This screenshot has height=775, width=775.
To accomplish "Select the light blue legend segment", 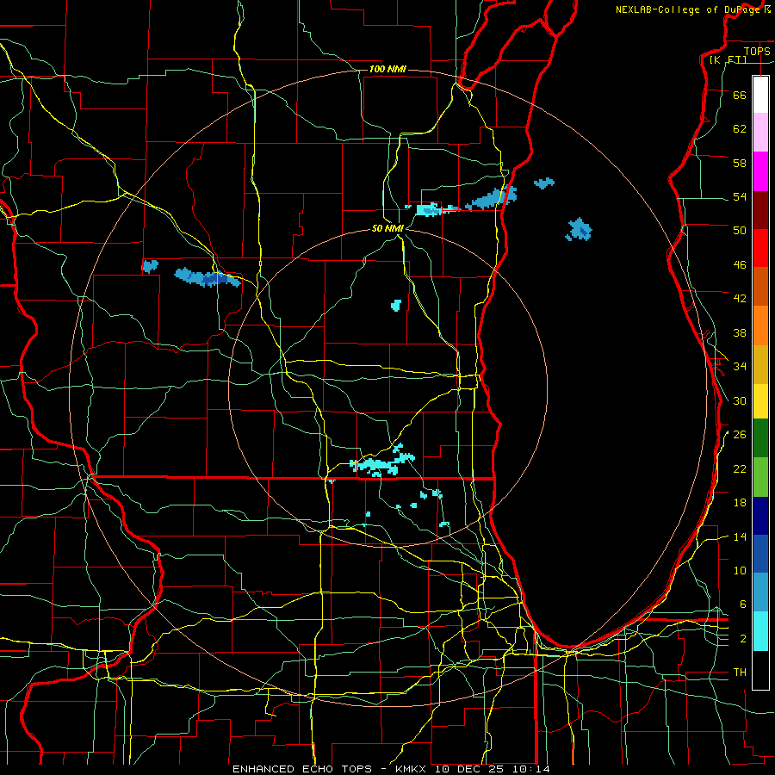I will click(x=760, y=592).
